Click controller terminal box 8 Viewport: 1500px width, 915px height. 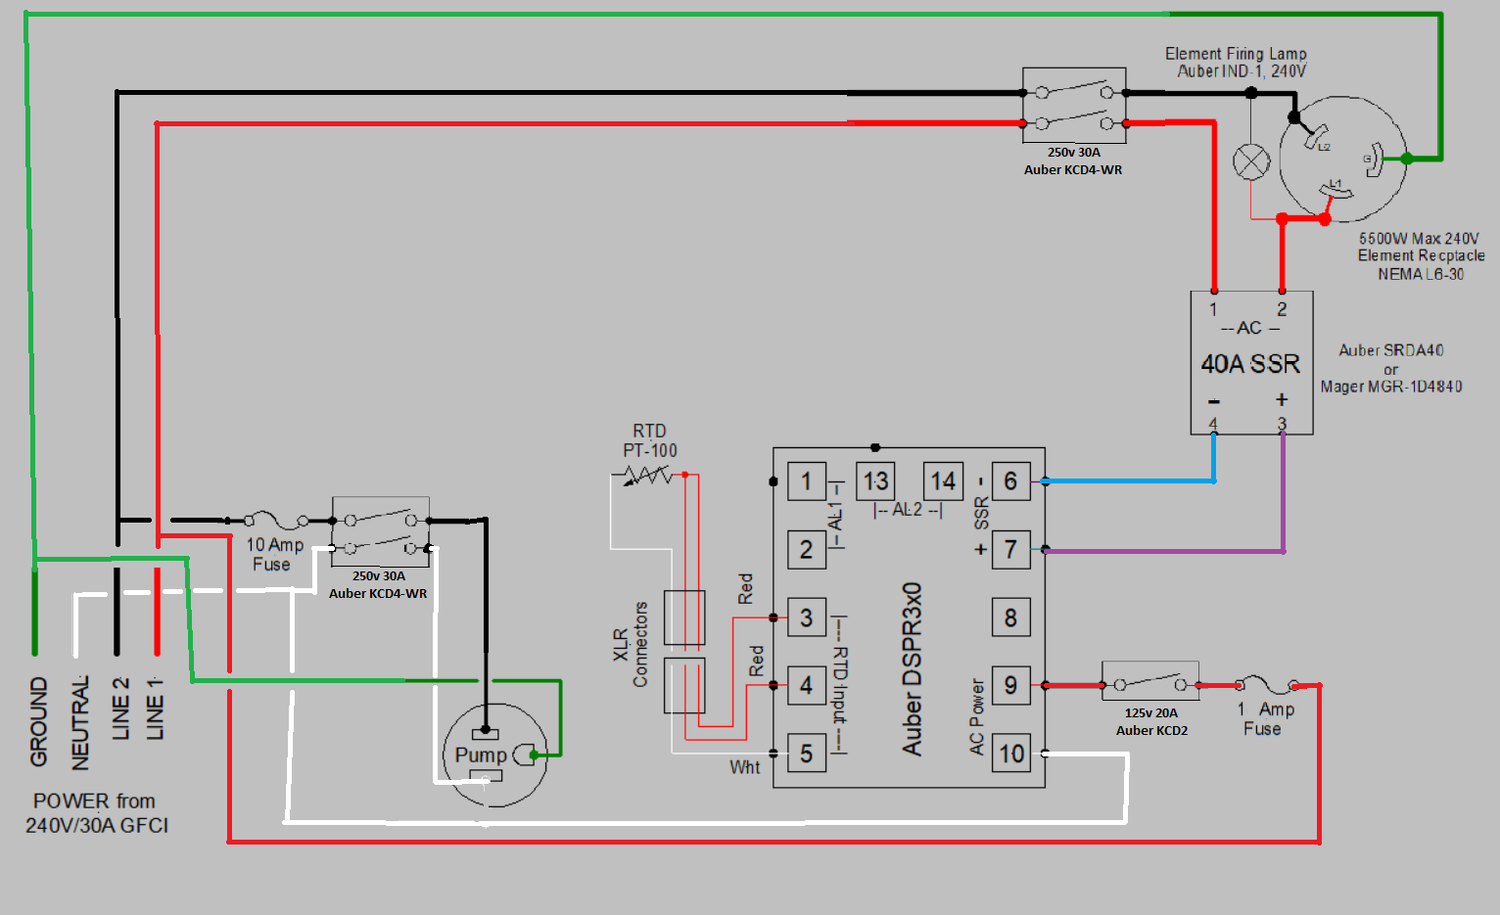pyautogui.click(x=1011, y=618)
